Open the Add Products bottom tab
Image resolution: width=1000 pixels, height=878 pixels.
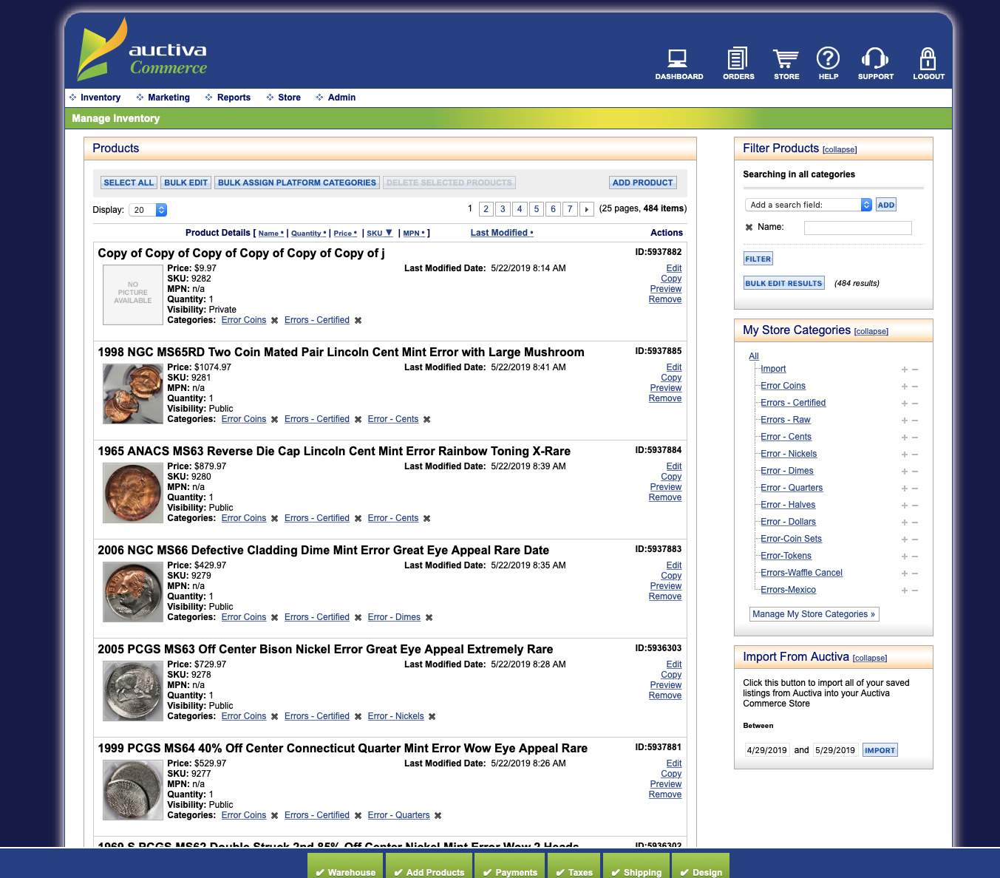pyautogui.click(x=429, y=867)
